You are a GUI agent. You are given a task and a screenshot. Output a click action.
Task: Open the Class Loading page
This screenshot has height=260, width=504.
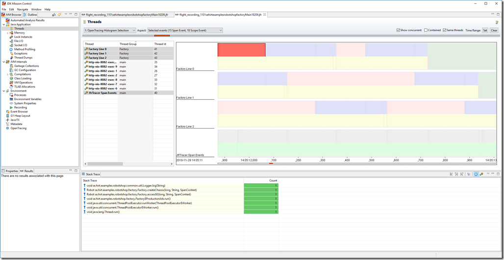point(22,78)
